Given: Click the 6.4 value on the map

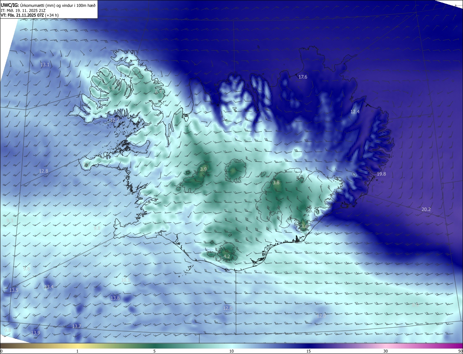Looking at the screenshot, I should [x=158, y=92].
